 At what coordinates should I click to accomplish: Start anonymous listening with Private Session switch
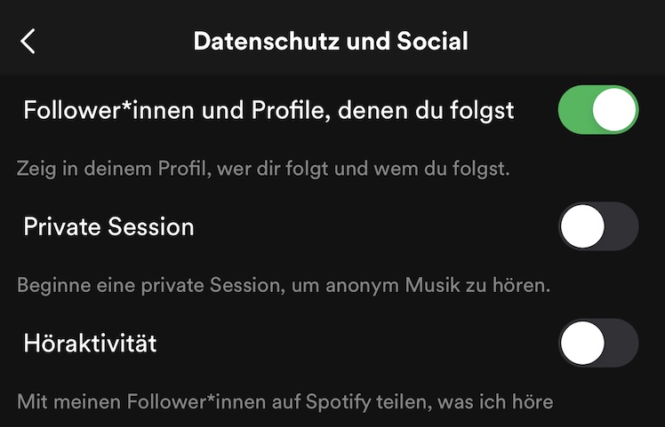pyautogui.click(x=597, y=226)
